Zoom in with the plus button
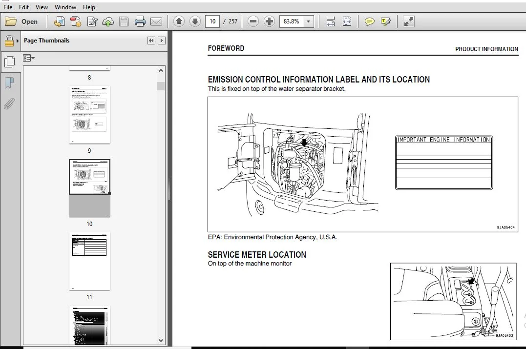Image resolution: width=526 pixels, height=349 pixels. tap(269, 21)
